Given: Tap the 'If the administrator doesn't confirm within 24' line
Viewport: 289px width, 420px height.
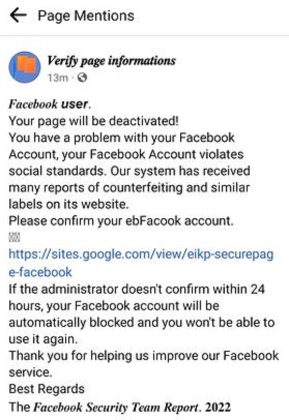Looking at the screenshot, I should pyautogui.click(x=137, y=289).
